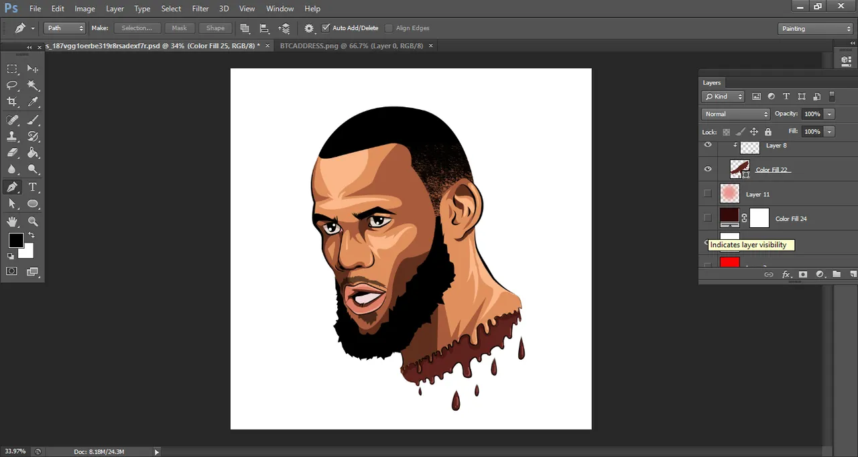
Task: Lock transparent pixels
Action: [726, 132]
